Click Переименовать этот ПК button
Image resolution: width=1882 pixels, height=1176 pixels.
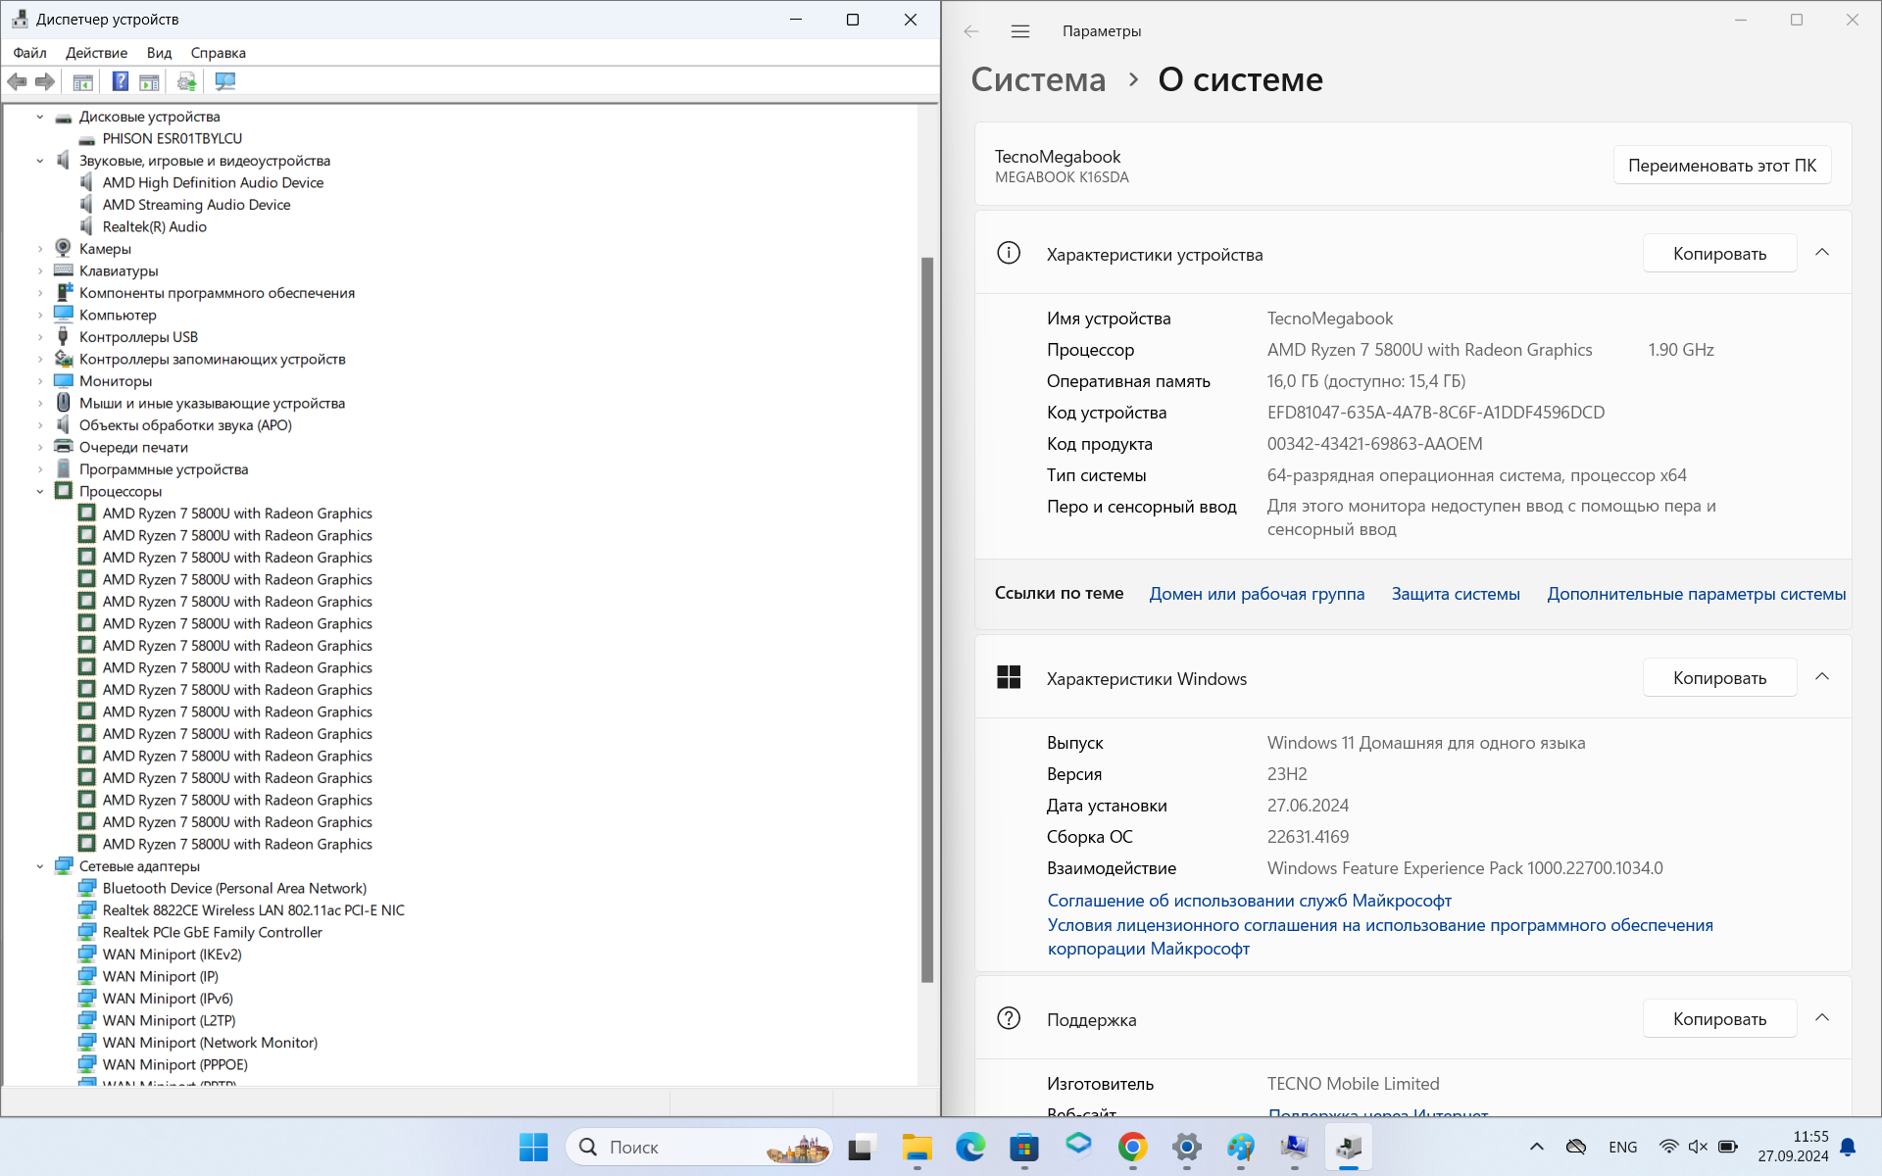[1721, 166]
